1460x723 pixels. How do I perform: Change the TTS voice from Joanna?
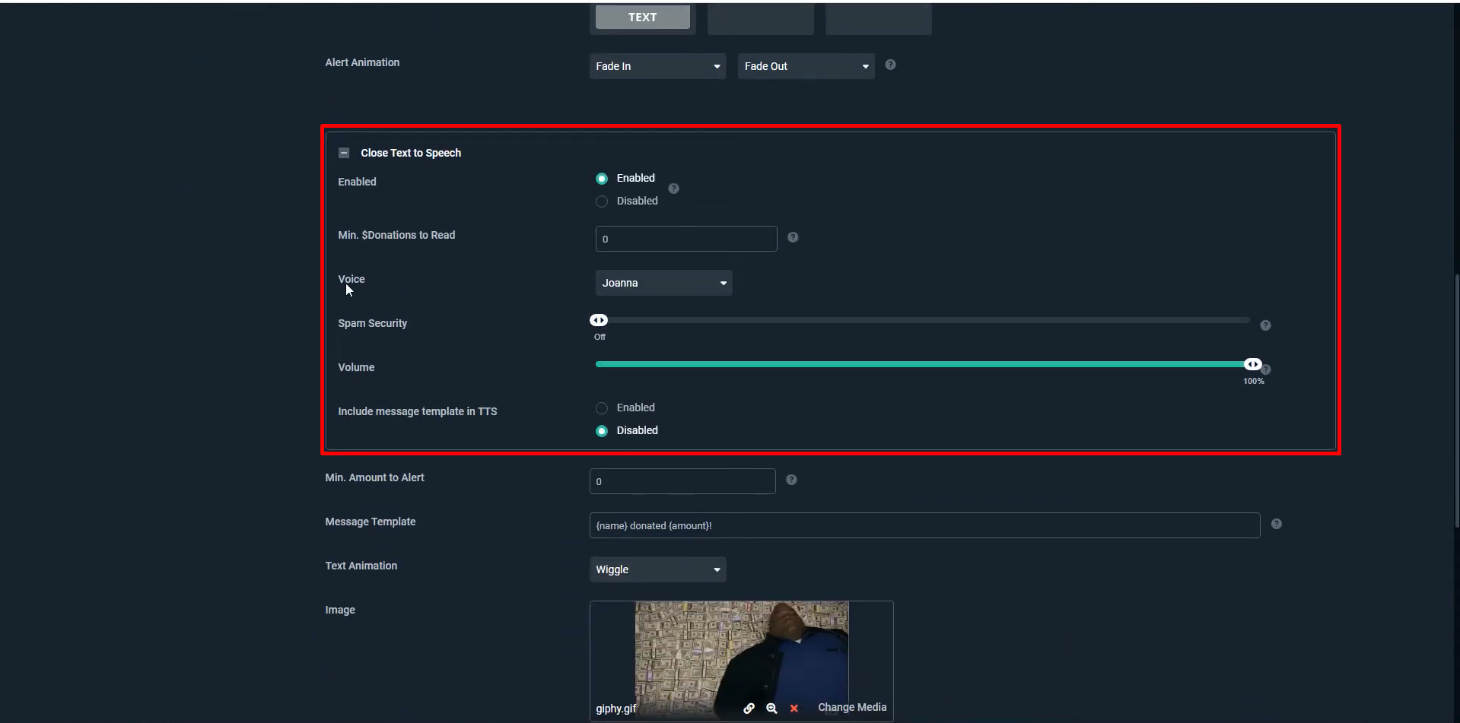click(663, 282)
